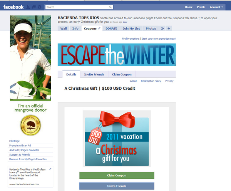Select the Claim Coupon tab
This screenshot has width=231, height=191.
(x=122, y=74)
